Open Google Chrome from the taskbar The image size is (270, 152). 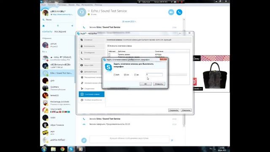tap(62, 149)
